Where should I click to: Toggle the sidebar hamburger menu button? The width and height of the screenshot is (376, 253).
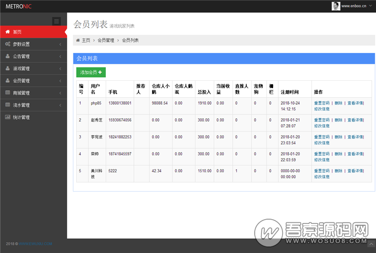point(56,21)
